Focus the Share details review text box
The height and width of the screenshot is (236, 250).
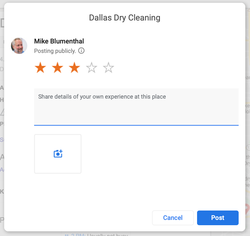tap(136, 107)
